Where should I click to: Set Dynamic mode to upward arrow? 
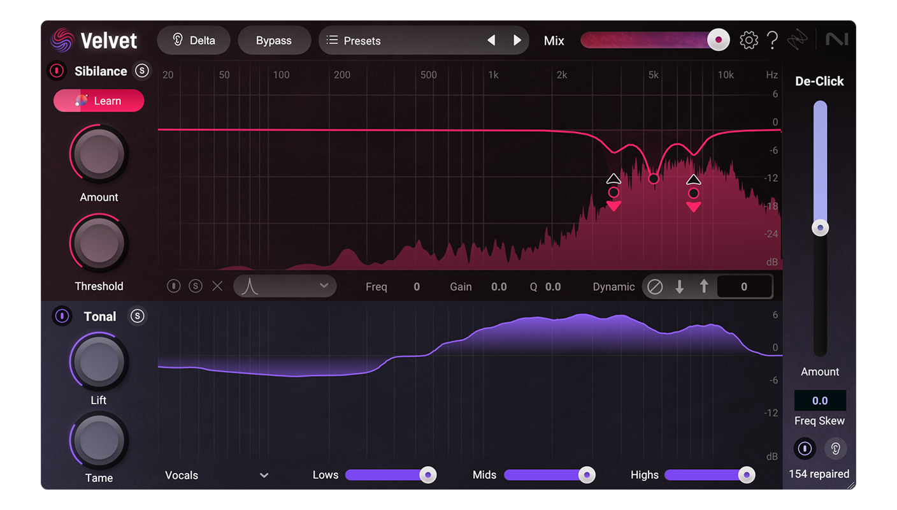(x=704, y=287)
